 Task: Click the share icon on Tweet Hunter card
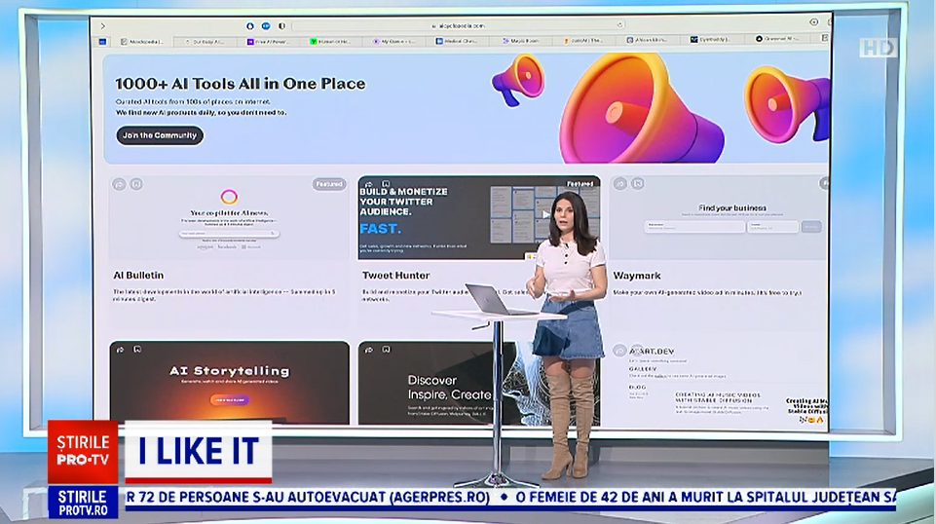click(x=368, y=183)
